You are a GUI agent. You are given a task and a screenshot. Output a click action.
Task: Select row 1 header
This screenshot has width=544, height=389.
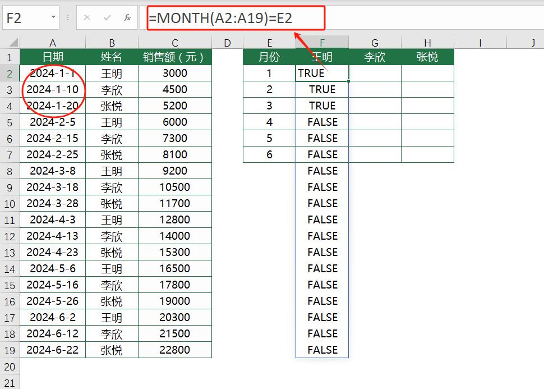(10, 57)
